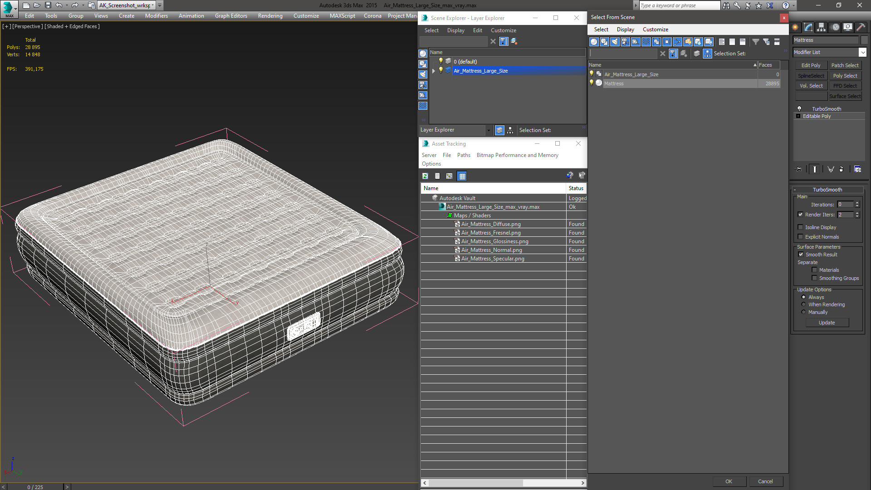871x490 pixels.
Task: Select the When Rendering radio option
Action: pos(803,304)
